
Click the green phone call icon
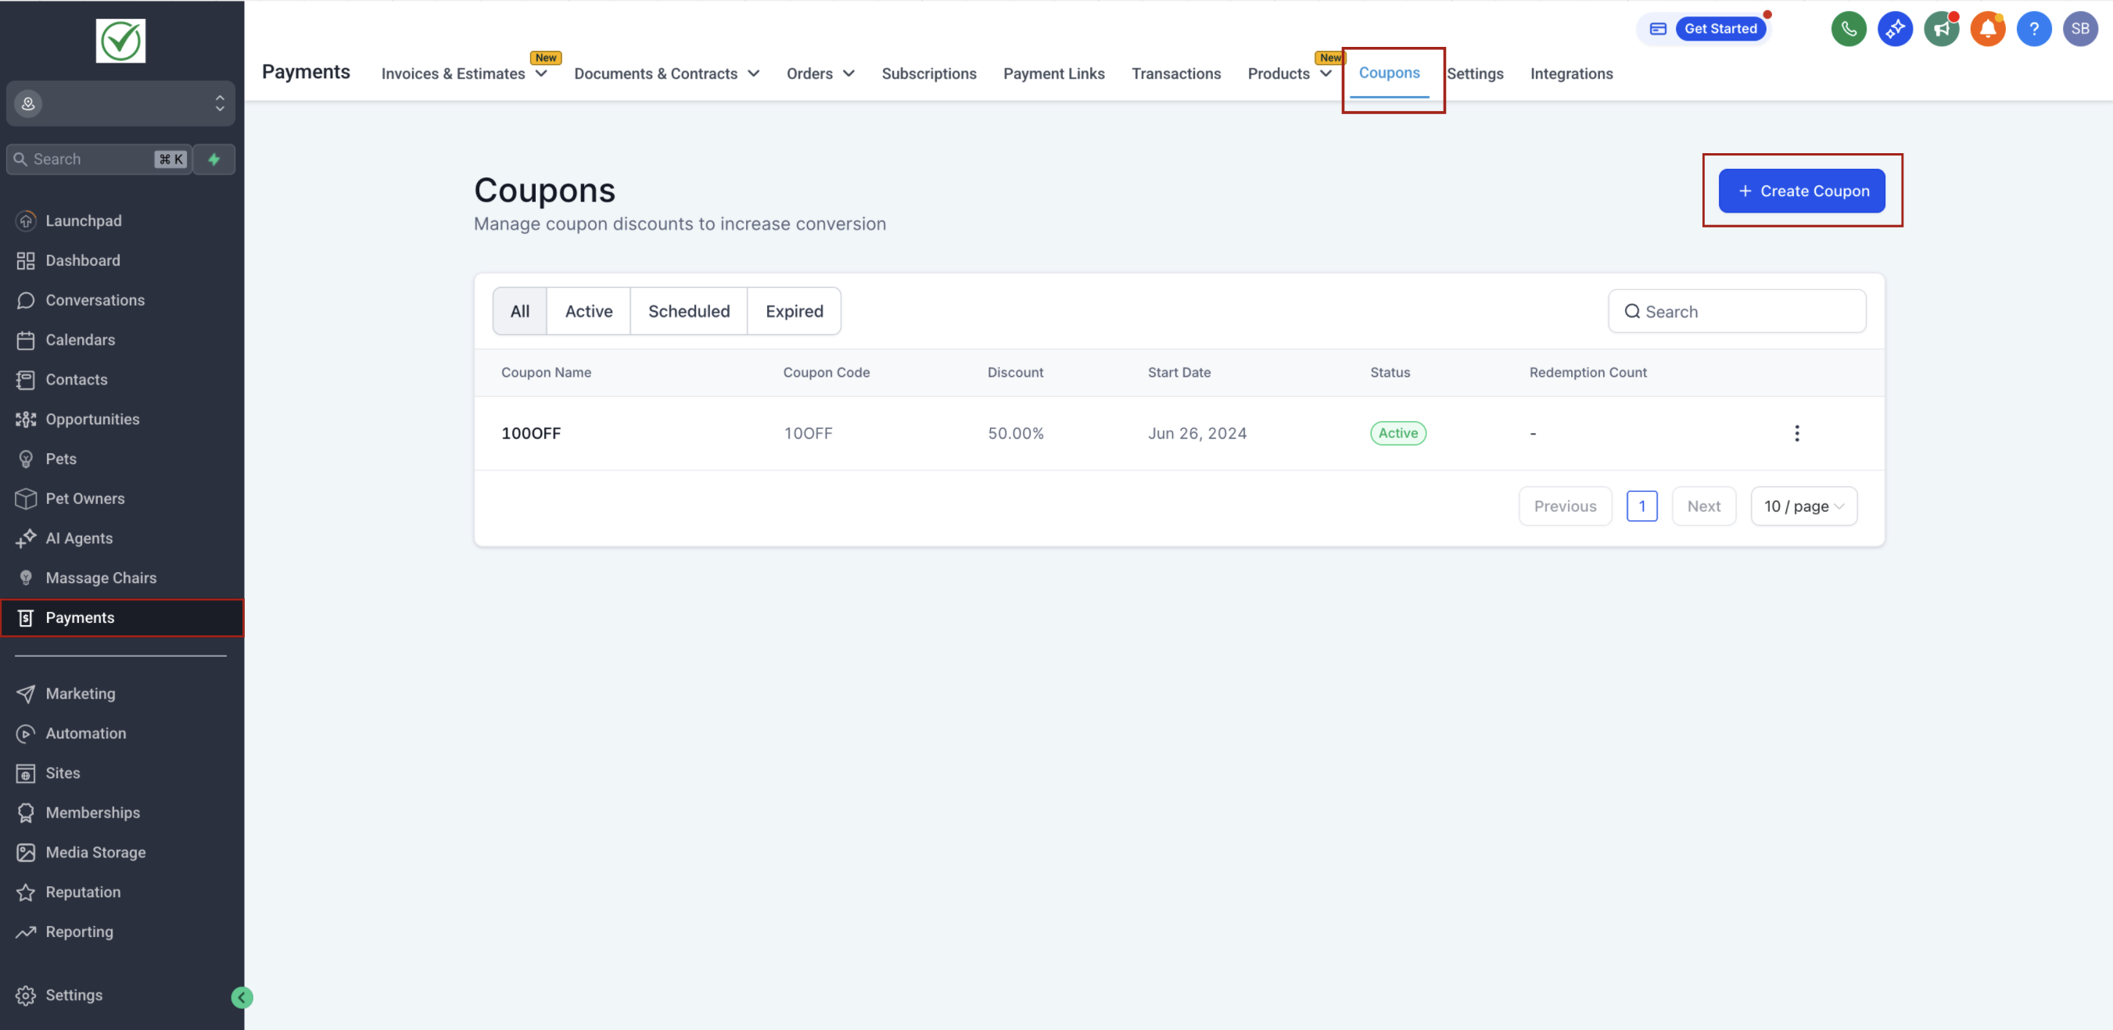tap(1848, 29)
